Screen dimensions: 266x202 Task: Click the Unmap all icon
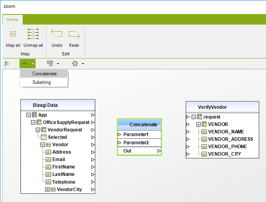click(x=33, y=34)
